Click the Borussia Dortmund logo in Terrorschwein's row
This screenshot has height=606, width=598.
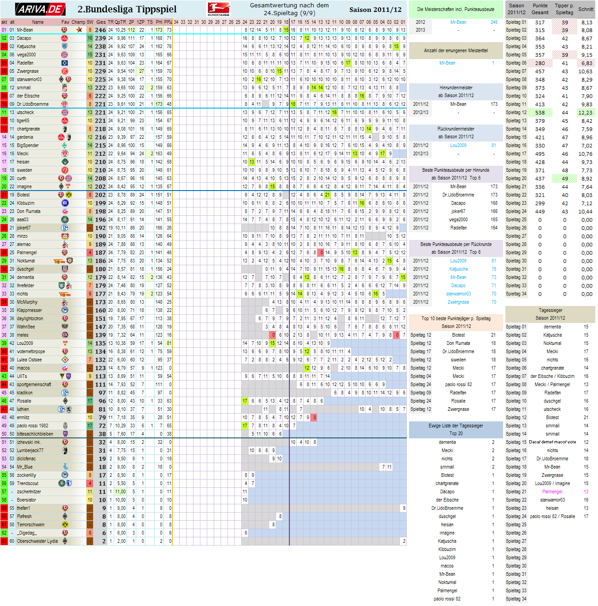(64, 524)
